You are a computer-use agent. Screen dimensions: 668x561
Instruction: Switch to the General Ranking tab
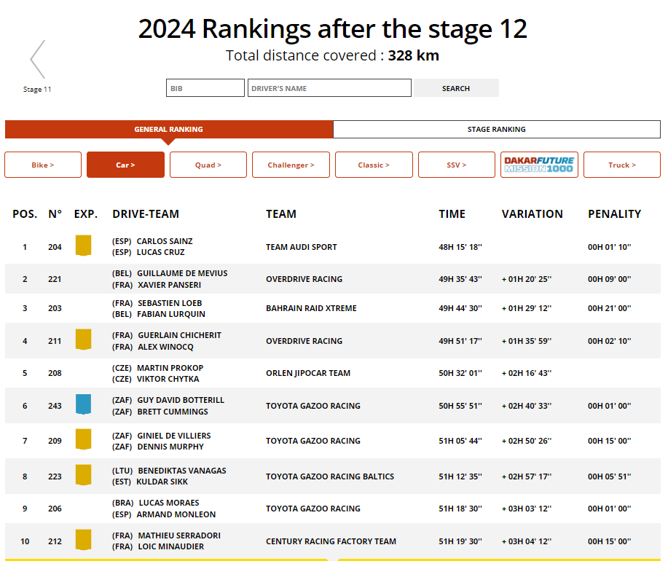(169, 129)
